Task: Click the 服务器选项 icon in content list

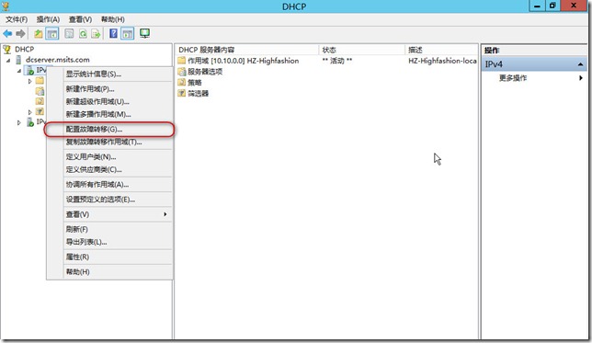Action: [182, 72]
